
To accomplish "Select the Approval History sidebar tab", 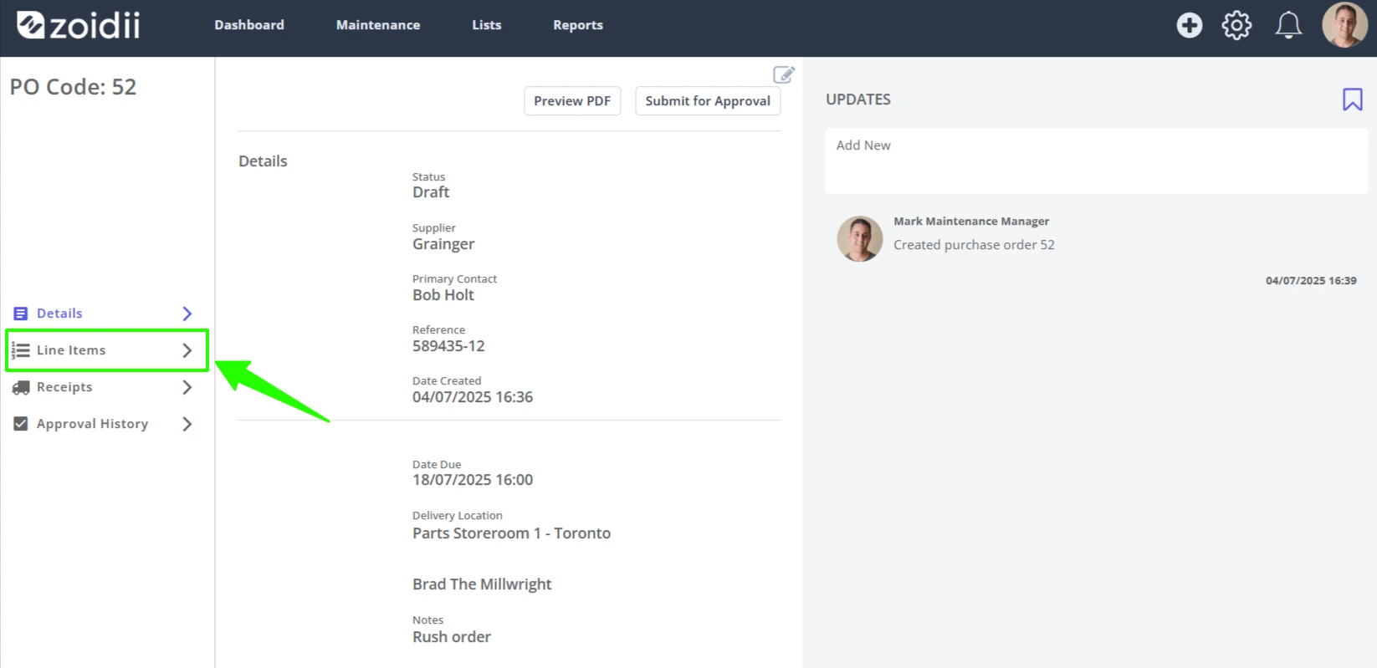I will (x=104, y=424).
